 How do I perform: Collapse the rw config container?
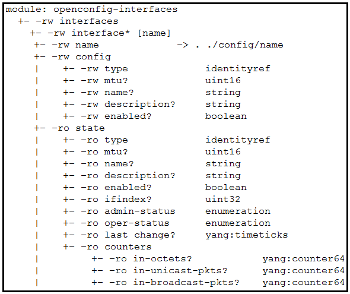(x=72, y=57)
